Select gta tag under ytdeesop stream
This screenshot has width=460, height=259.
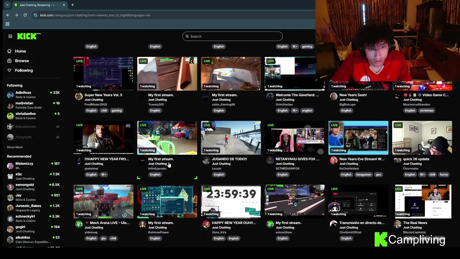pyautogui.click(x=103, y=238)
